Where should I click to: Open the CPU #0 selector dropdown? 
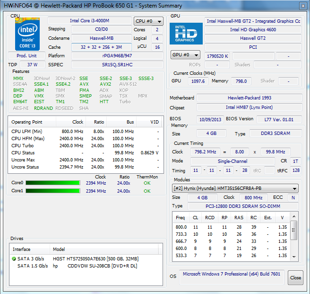(x=148, y=21)
